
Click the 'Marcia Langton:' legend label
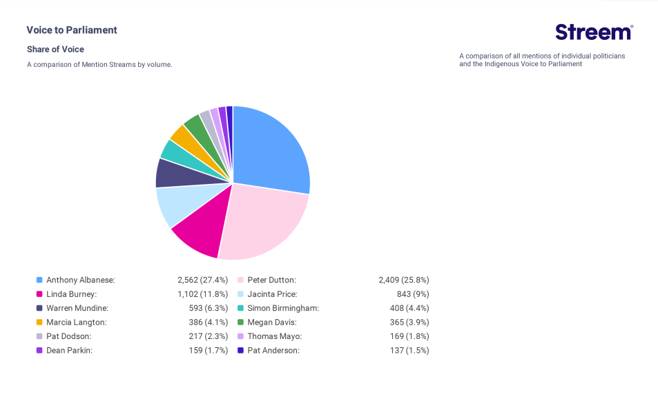77,322
